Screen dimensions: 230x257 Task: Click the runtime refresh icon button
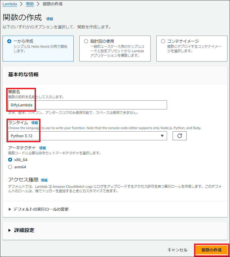tap(179, 136)
